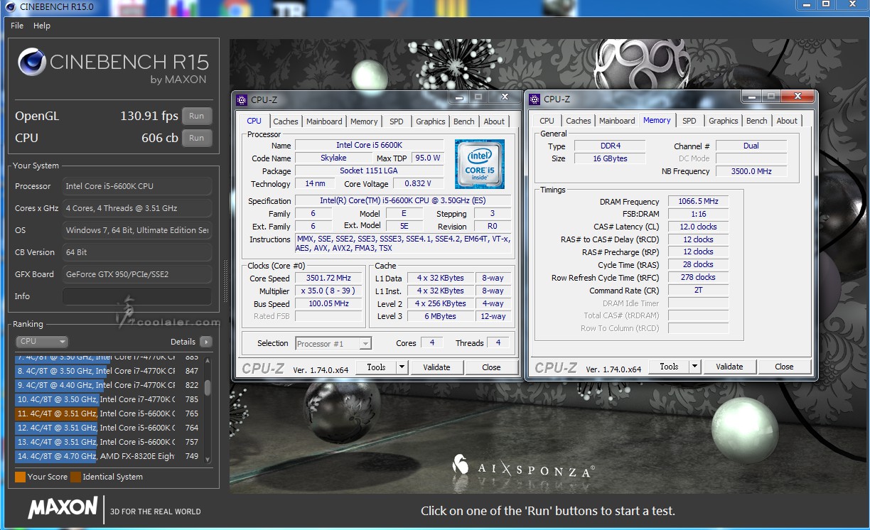Switch to Caches tab in left CPU-Z window
Screen dimensions: 870x530
click(286, 121)
